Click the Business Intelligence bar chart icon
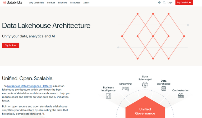 click(108, 96)
